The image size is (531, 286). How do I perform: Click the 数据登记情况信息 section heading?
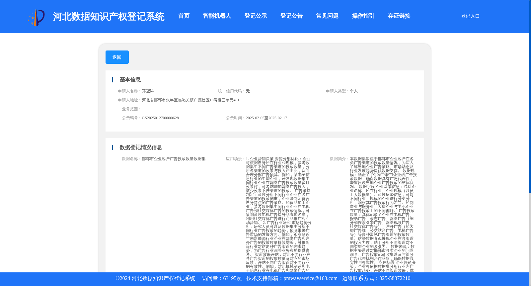click(141, 147)
